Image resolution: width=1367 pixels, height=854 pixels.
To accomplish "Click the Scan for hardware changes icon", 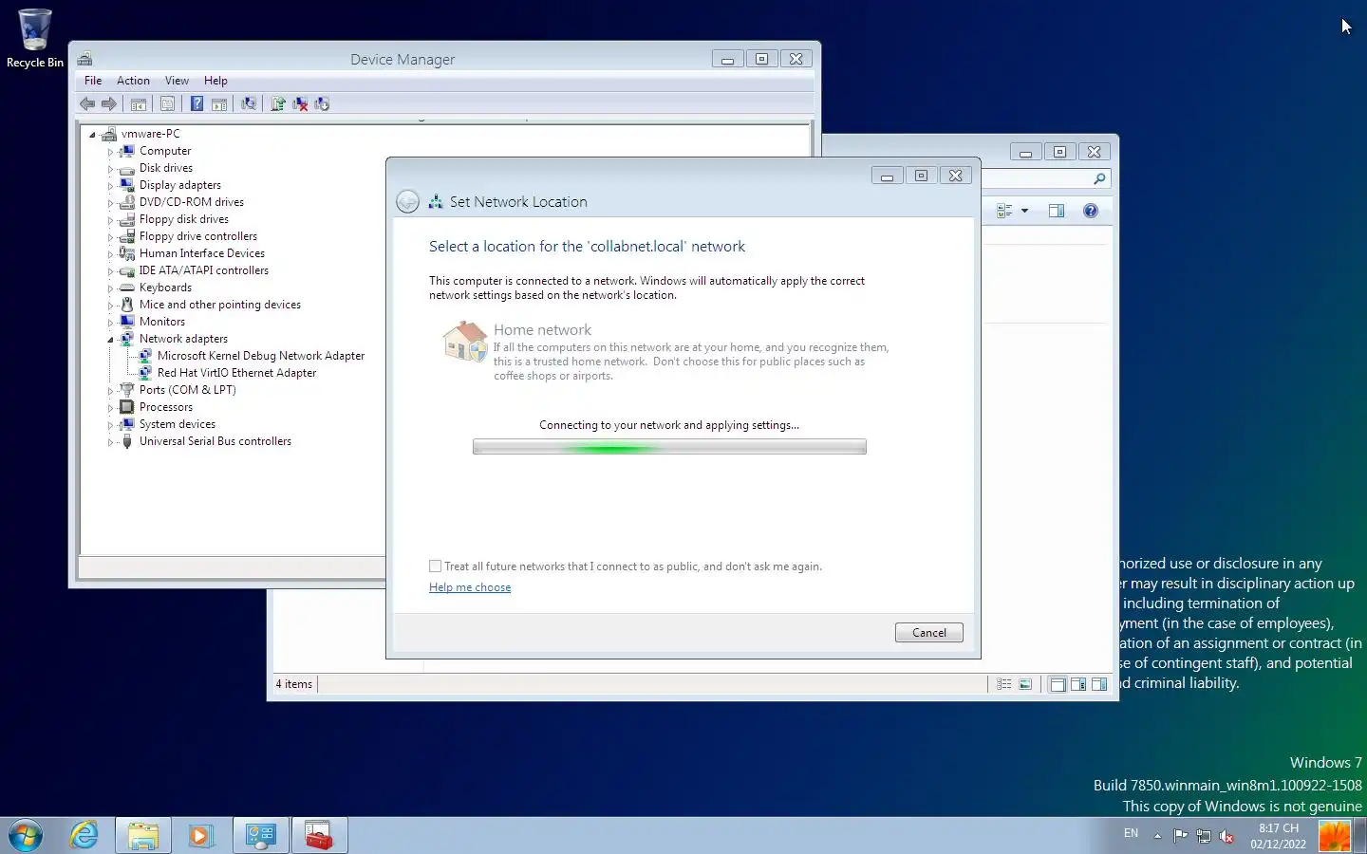I will point(249,104).
